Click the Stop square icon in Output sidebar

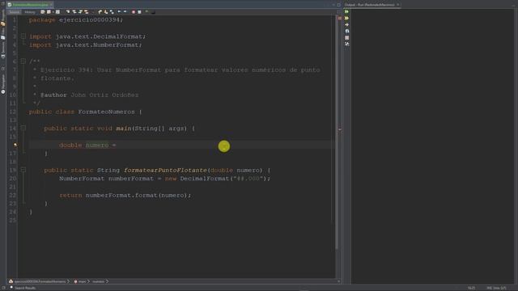pyautogui.click(x=346, y=38)
